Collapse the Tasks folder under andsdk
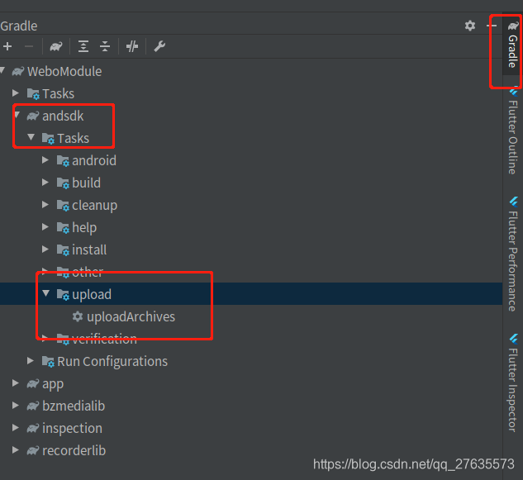The image size is (523, 480). [x=31, y=137]
